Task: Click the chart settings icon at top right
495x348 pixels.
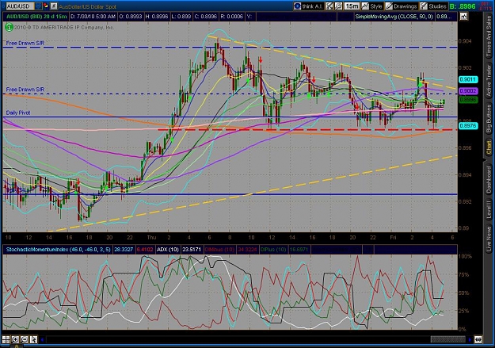Action: (463, 17)
